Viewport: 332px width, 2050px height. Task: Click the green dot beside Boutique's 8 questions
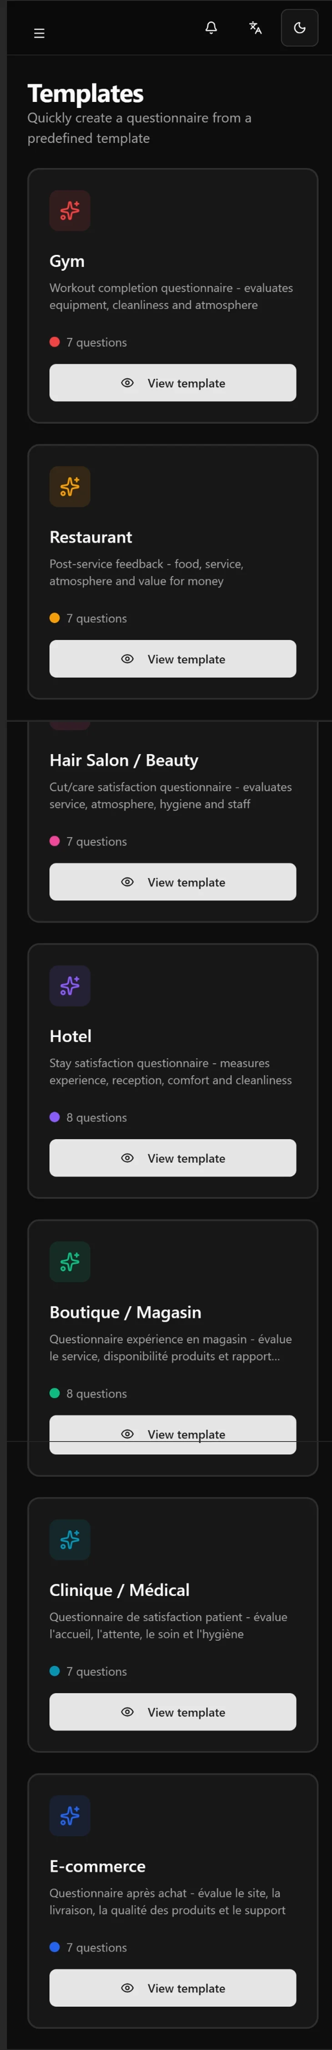[x=54, y=1394]
